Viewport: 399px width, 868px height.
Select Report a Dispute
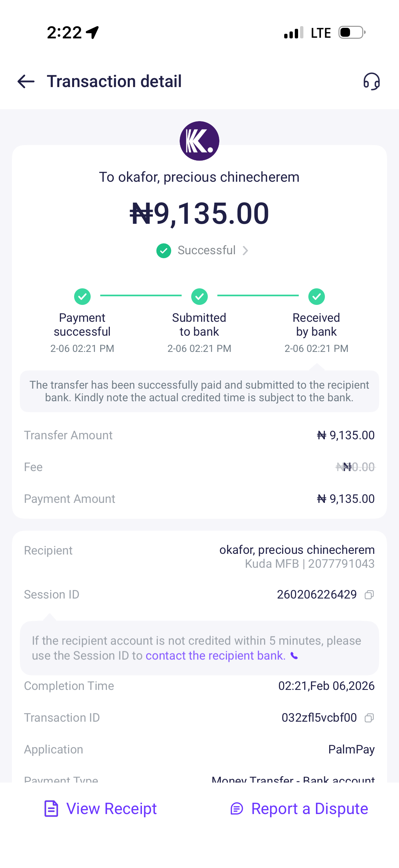coord(309,809)
